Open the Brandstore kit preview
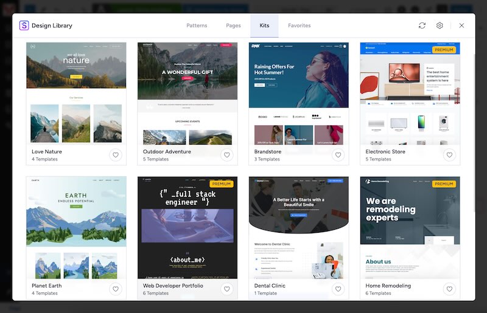This screenshot has width=487, height=313. tap(298, 93)
